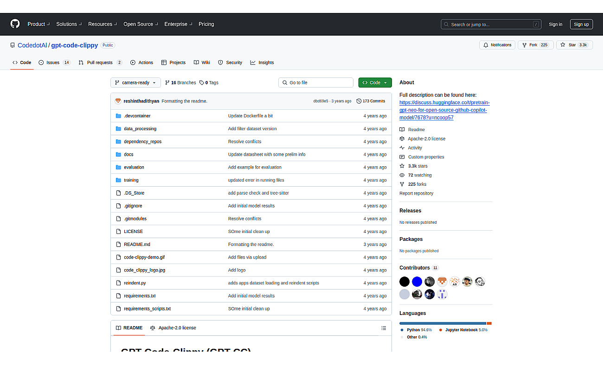Open the reindent.py file
603x365 pixels.
135,283
